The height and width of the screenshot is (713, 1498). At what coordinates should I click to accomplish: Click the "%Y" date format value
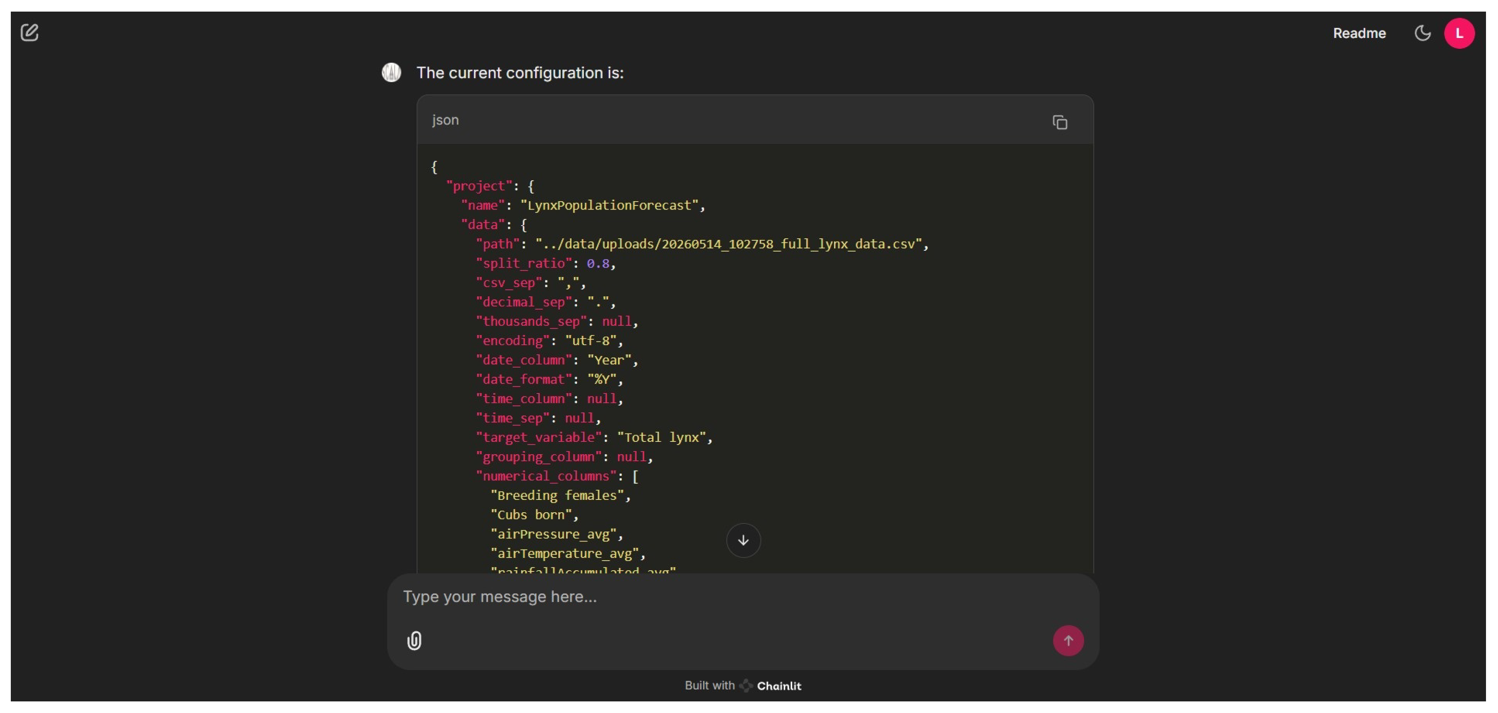click(601, 379)
